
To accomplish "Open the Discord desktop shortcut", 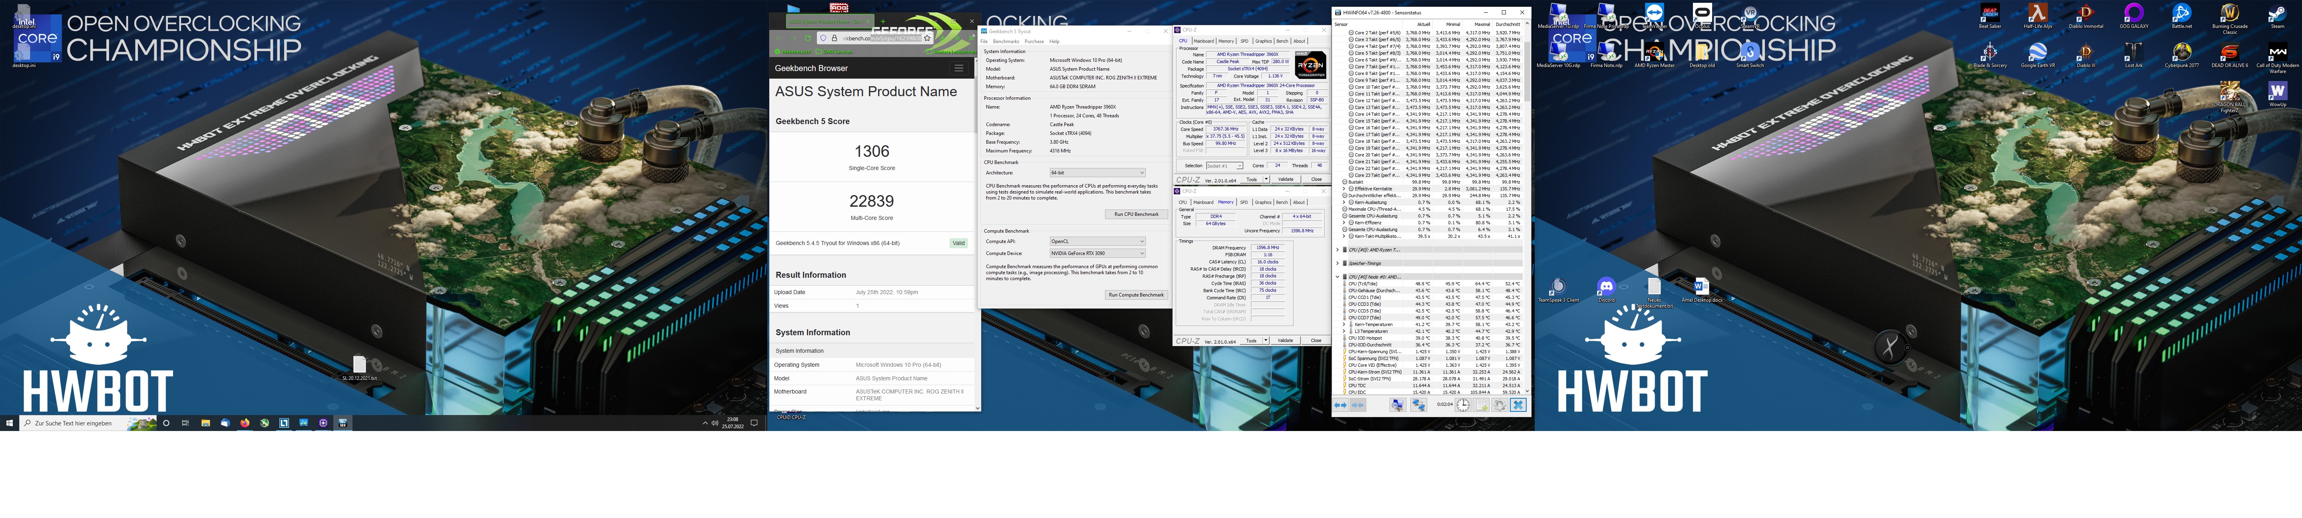I will pyautogui.click(x=1606, y=290).
